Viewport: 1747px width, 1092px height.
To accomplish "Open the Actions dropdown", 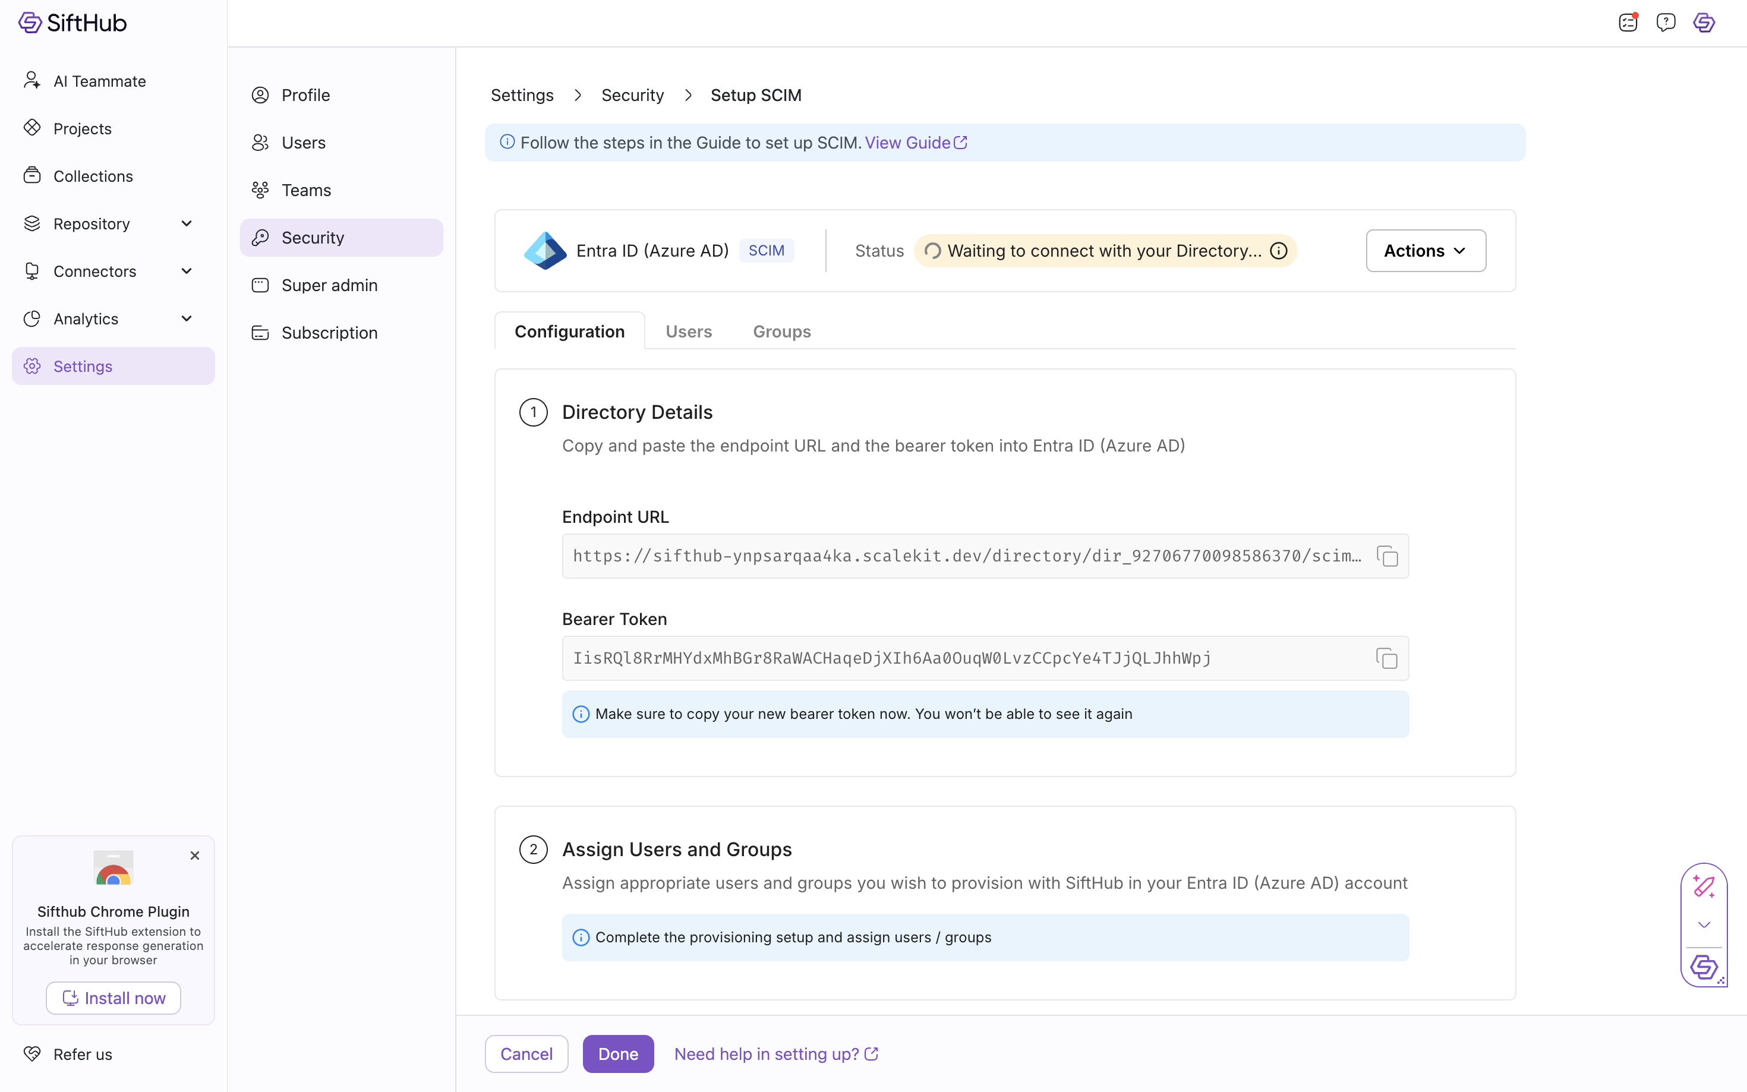I will [x=1425, y=251].
